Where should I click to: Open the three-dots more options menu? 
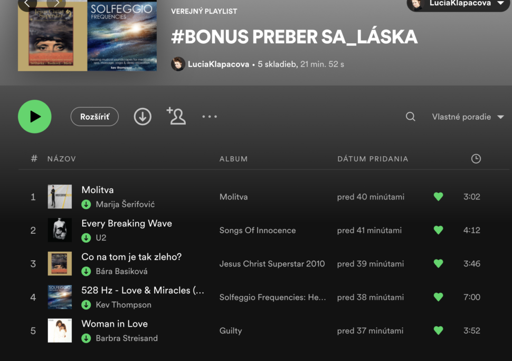pos(210,117)
